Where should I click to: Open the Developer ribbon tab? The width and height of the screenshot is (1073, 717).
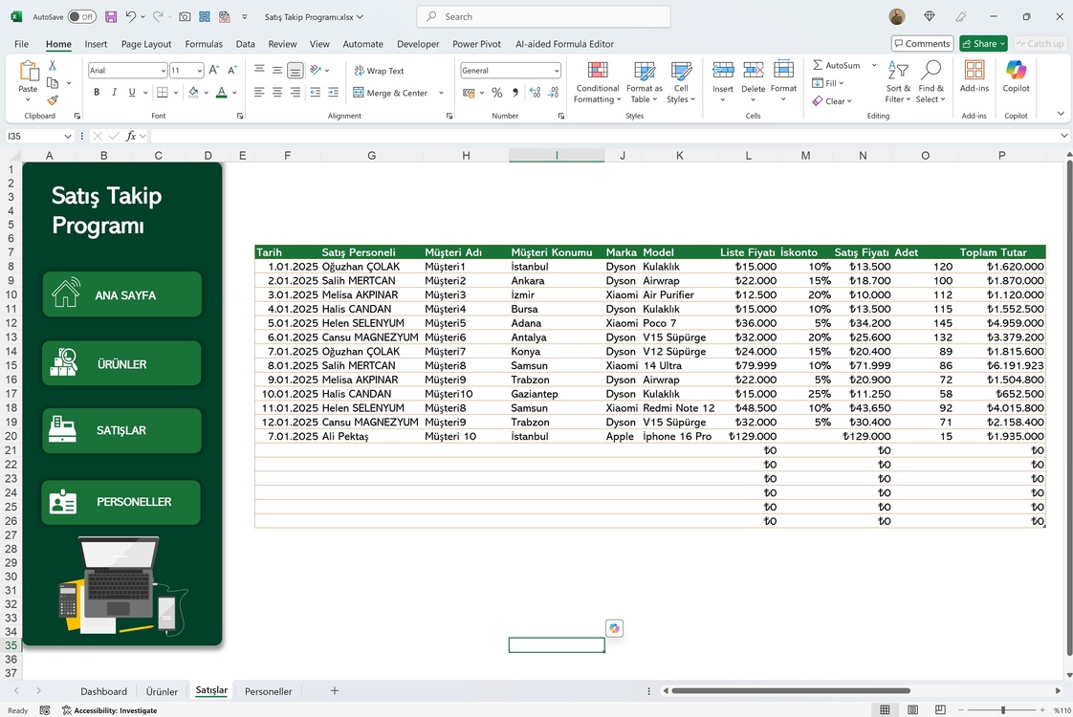click(418, 44)
